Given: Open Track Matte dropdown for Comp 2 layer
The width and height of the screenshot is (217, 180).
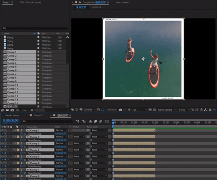Looking at the screenshot, I should point(79,137).
